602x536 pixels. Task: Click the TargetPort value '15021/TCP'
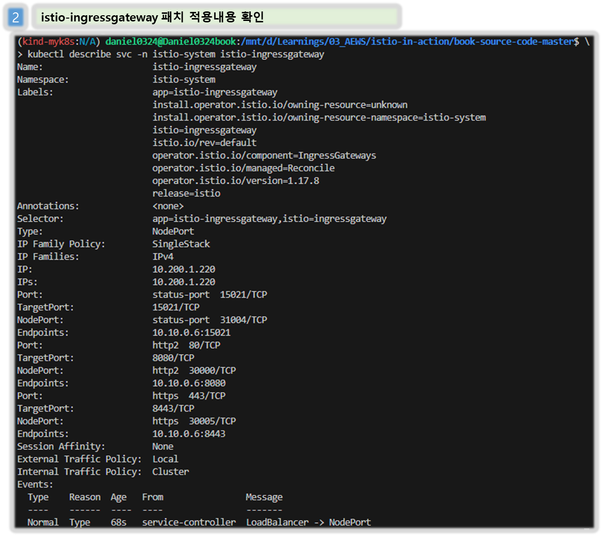[x=176, y=307]
